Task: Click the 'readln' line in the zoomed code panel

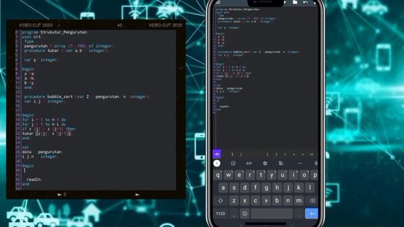Action: [33, 179]
